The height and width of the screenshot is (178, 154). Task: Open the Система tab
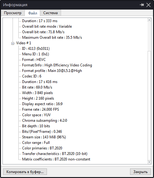tap(50, 13)
